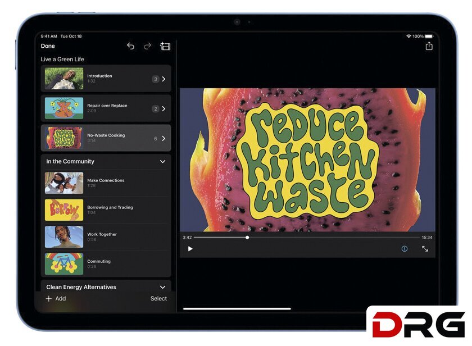This screenshot has height=346, width=472.
Task: Click the Commuting bicycle thumbnail
Action: (64, 264)
